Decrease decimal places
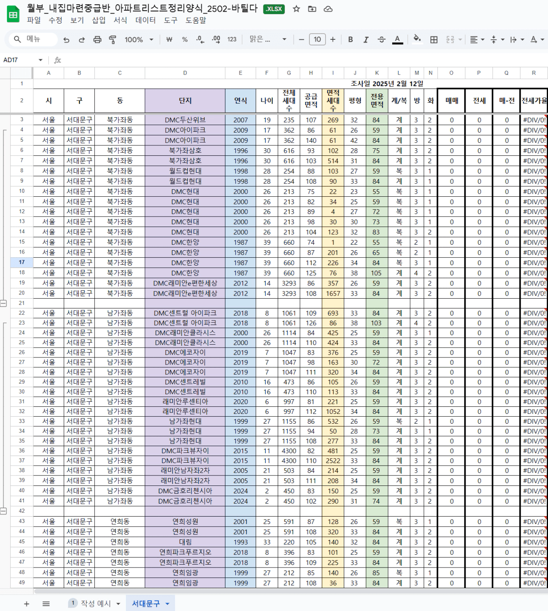This screenshot has width=548, height=611. (x=200, y=40)
